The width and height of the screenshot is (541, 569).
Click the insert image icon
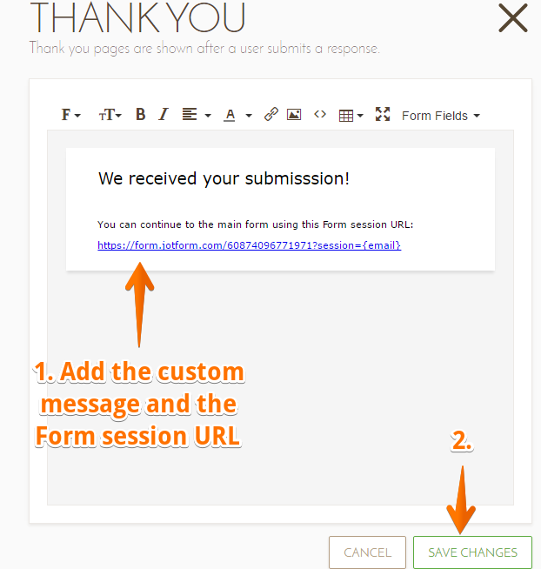tap(294, 115)
